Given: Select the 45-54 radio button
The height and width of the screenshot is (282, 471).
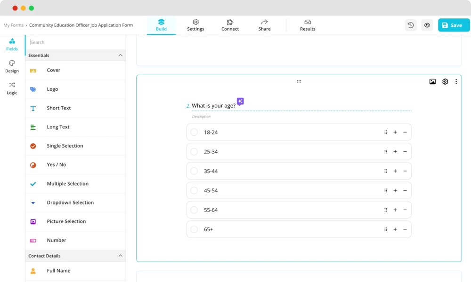Looking at the screenshot, I should coord(194,190).
